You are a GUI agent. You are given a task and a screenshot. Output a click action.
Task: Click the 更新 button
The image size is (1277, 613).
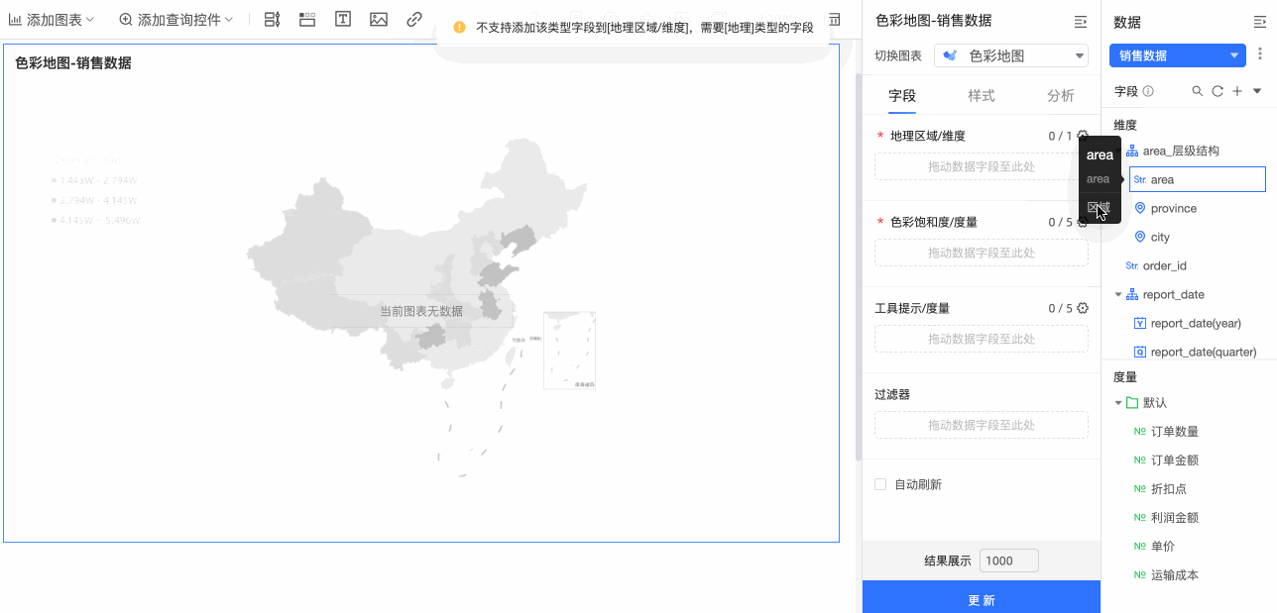[x=982, y=599]
